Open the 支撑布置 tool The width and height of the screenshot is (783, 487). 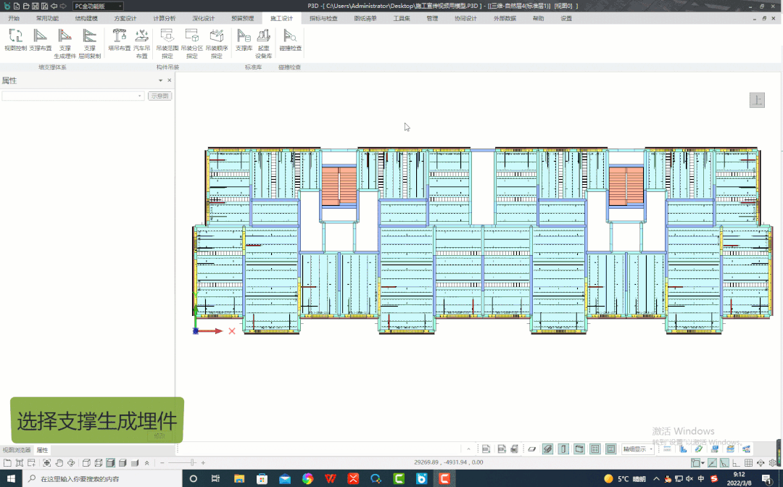point(41,36)
